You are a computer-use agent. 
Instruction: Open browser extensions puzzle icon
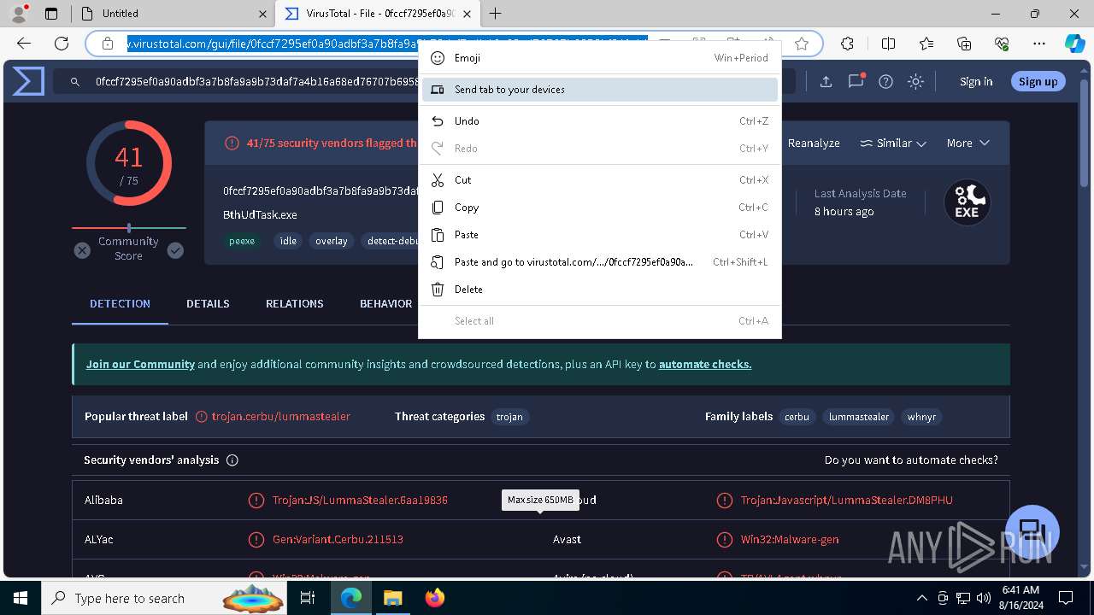847,44
